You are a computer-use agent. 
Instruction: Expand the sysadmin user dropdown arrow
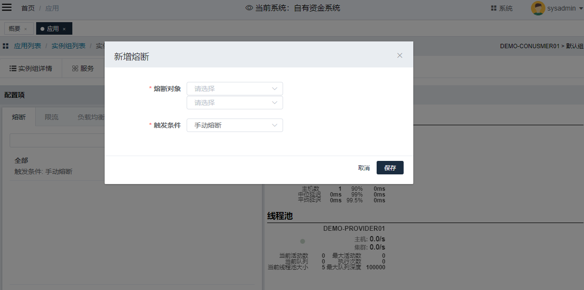point(580,8)
